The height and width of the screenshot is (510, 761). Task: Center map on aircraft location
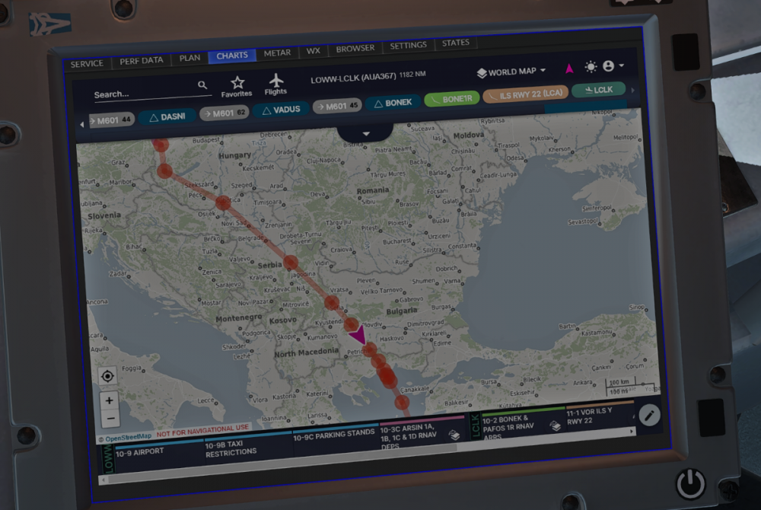(107, 376)
